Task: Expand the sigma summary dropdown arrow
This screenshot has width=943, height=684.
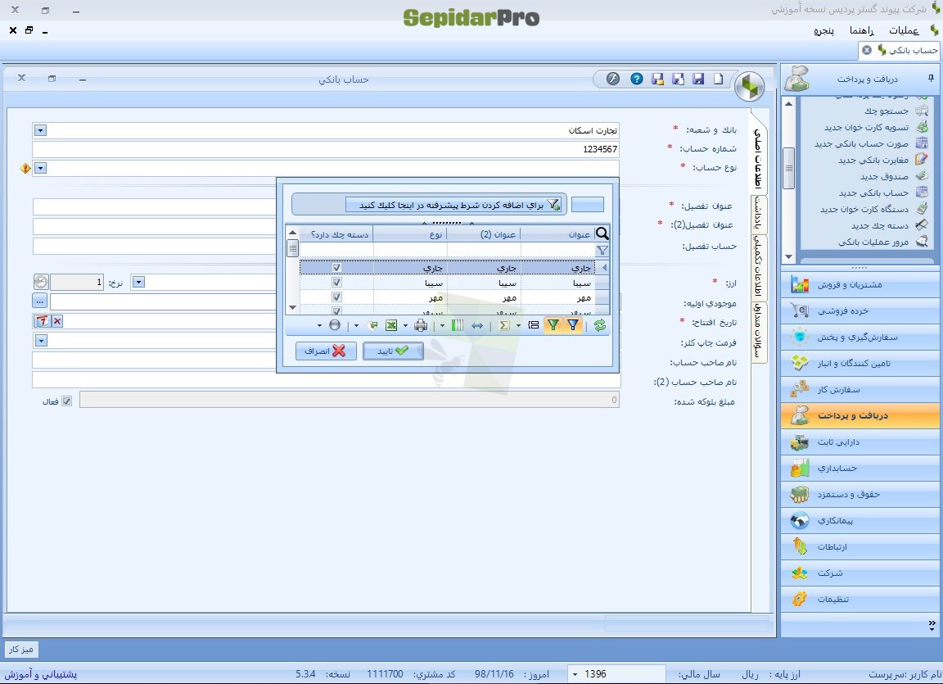Action: point(518,326)
